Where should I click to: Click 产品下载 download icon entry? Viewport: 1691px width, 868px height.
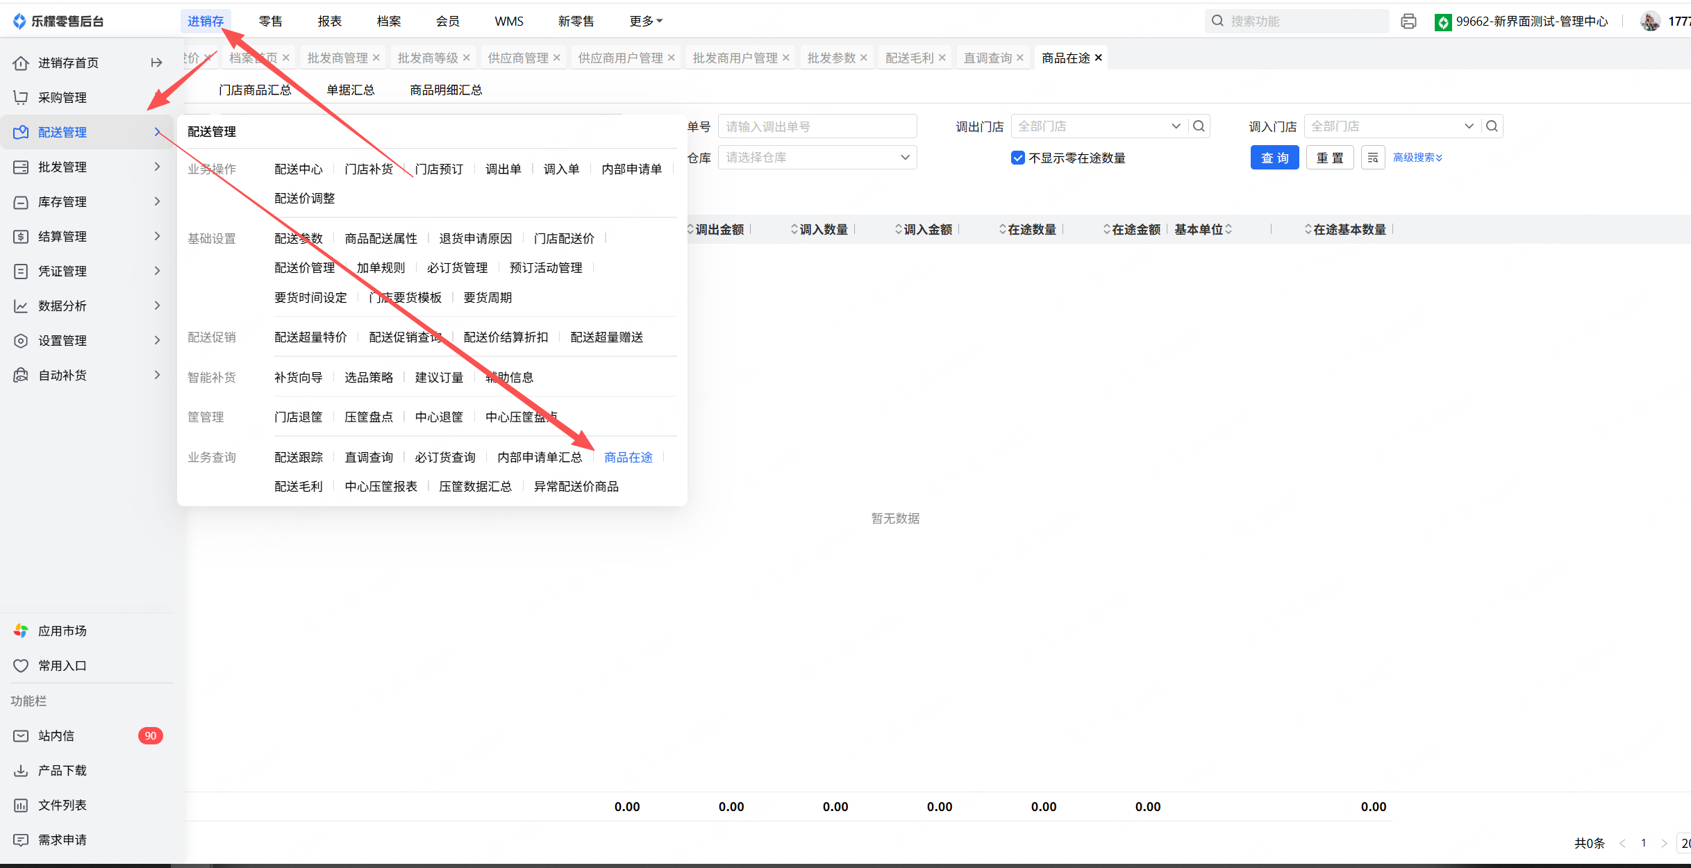22,771
